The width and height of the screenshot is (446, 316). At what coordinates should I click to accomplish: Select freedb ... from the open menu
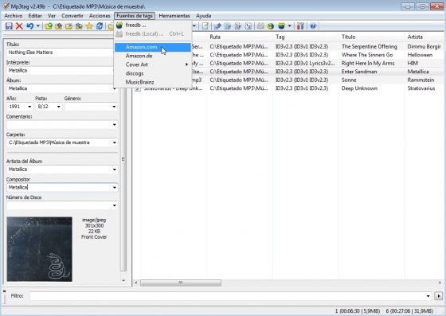pyautogui.click(x=153, y=25)
